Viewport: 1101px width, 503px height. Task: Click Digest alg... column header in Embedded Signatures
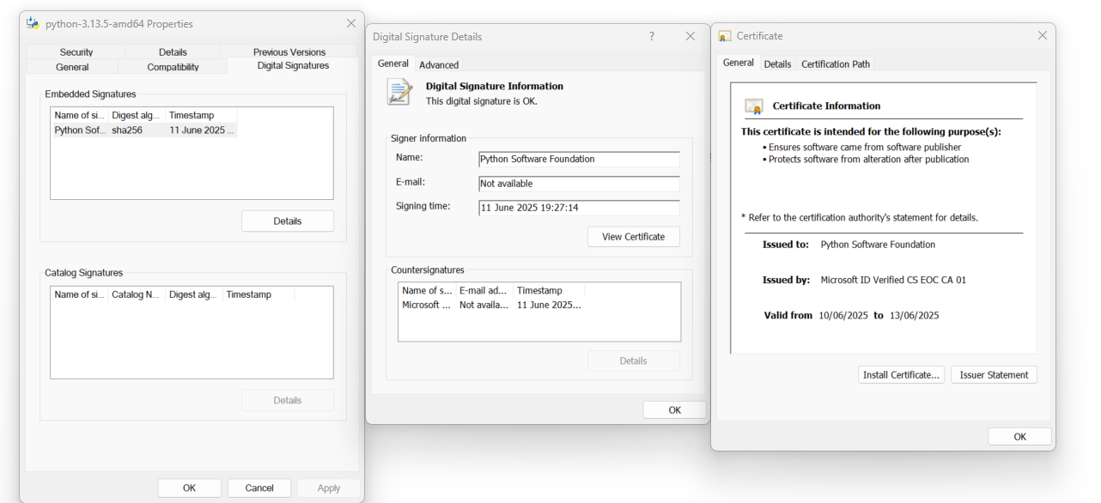(x=137, y=115)
